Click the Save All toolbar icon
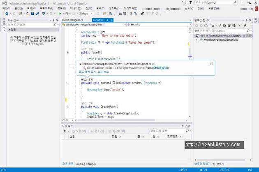Image resolution: width=259 pixels, height=172 pixels. click(x=37, y=14)
